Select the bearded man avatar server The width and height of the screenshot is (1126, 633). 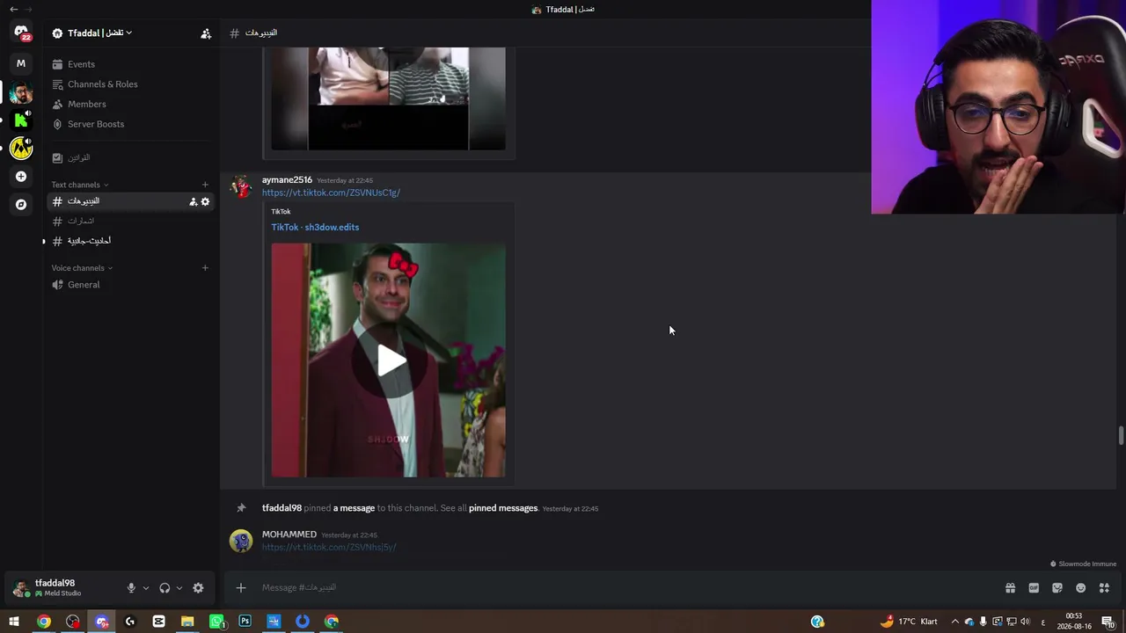21,92
